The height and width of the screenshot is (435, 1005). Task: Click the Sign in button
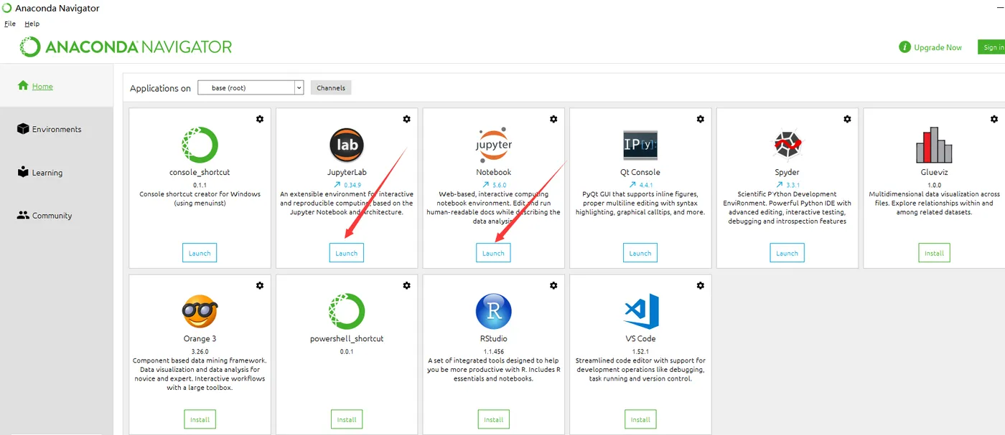point(992,47)
